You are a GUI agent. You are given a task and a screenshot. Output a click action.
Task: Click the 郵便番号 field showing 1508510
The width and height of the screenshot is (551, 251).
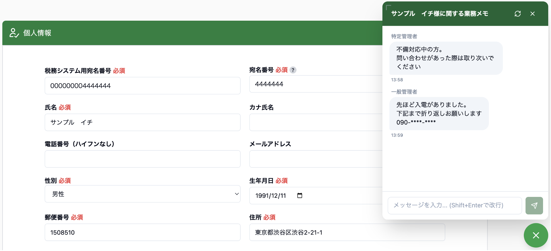point(142,233)
